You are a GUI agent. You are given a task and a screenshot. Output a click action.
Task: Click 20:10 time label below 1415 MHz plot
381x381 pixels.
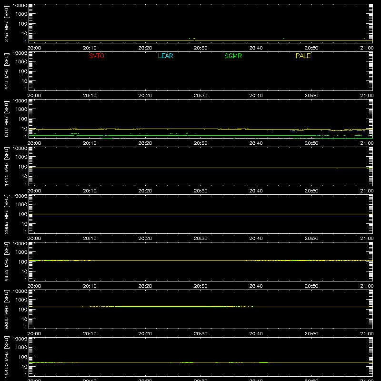[x=90, y=191]
